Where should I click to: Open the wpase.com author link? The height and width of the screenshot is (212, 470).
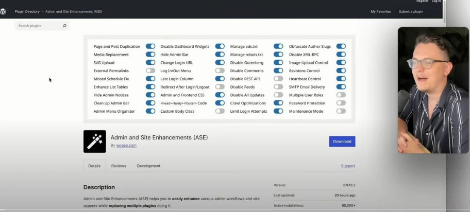tap(126, 146)
